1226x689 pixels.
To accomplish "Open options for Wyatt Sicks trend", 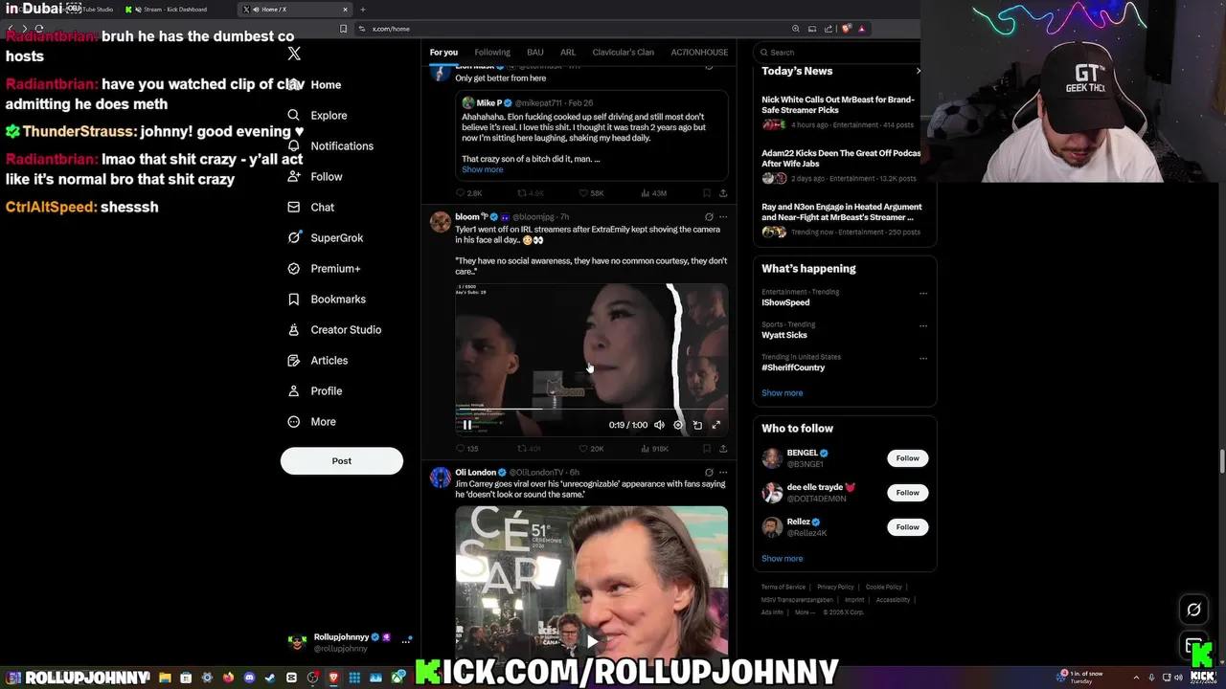I will point(922,325).
